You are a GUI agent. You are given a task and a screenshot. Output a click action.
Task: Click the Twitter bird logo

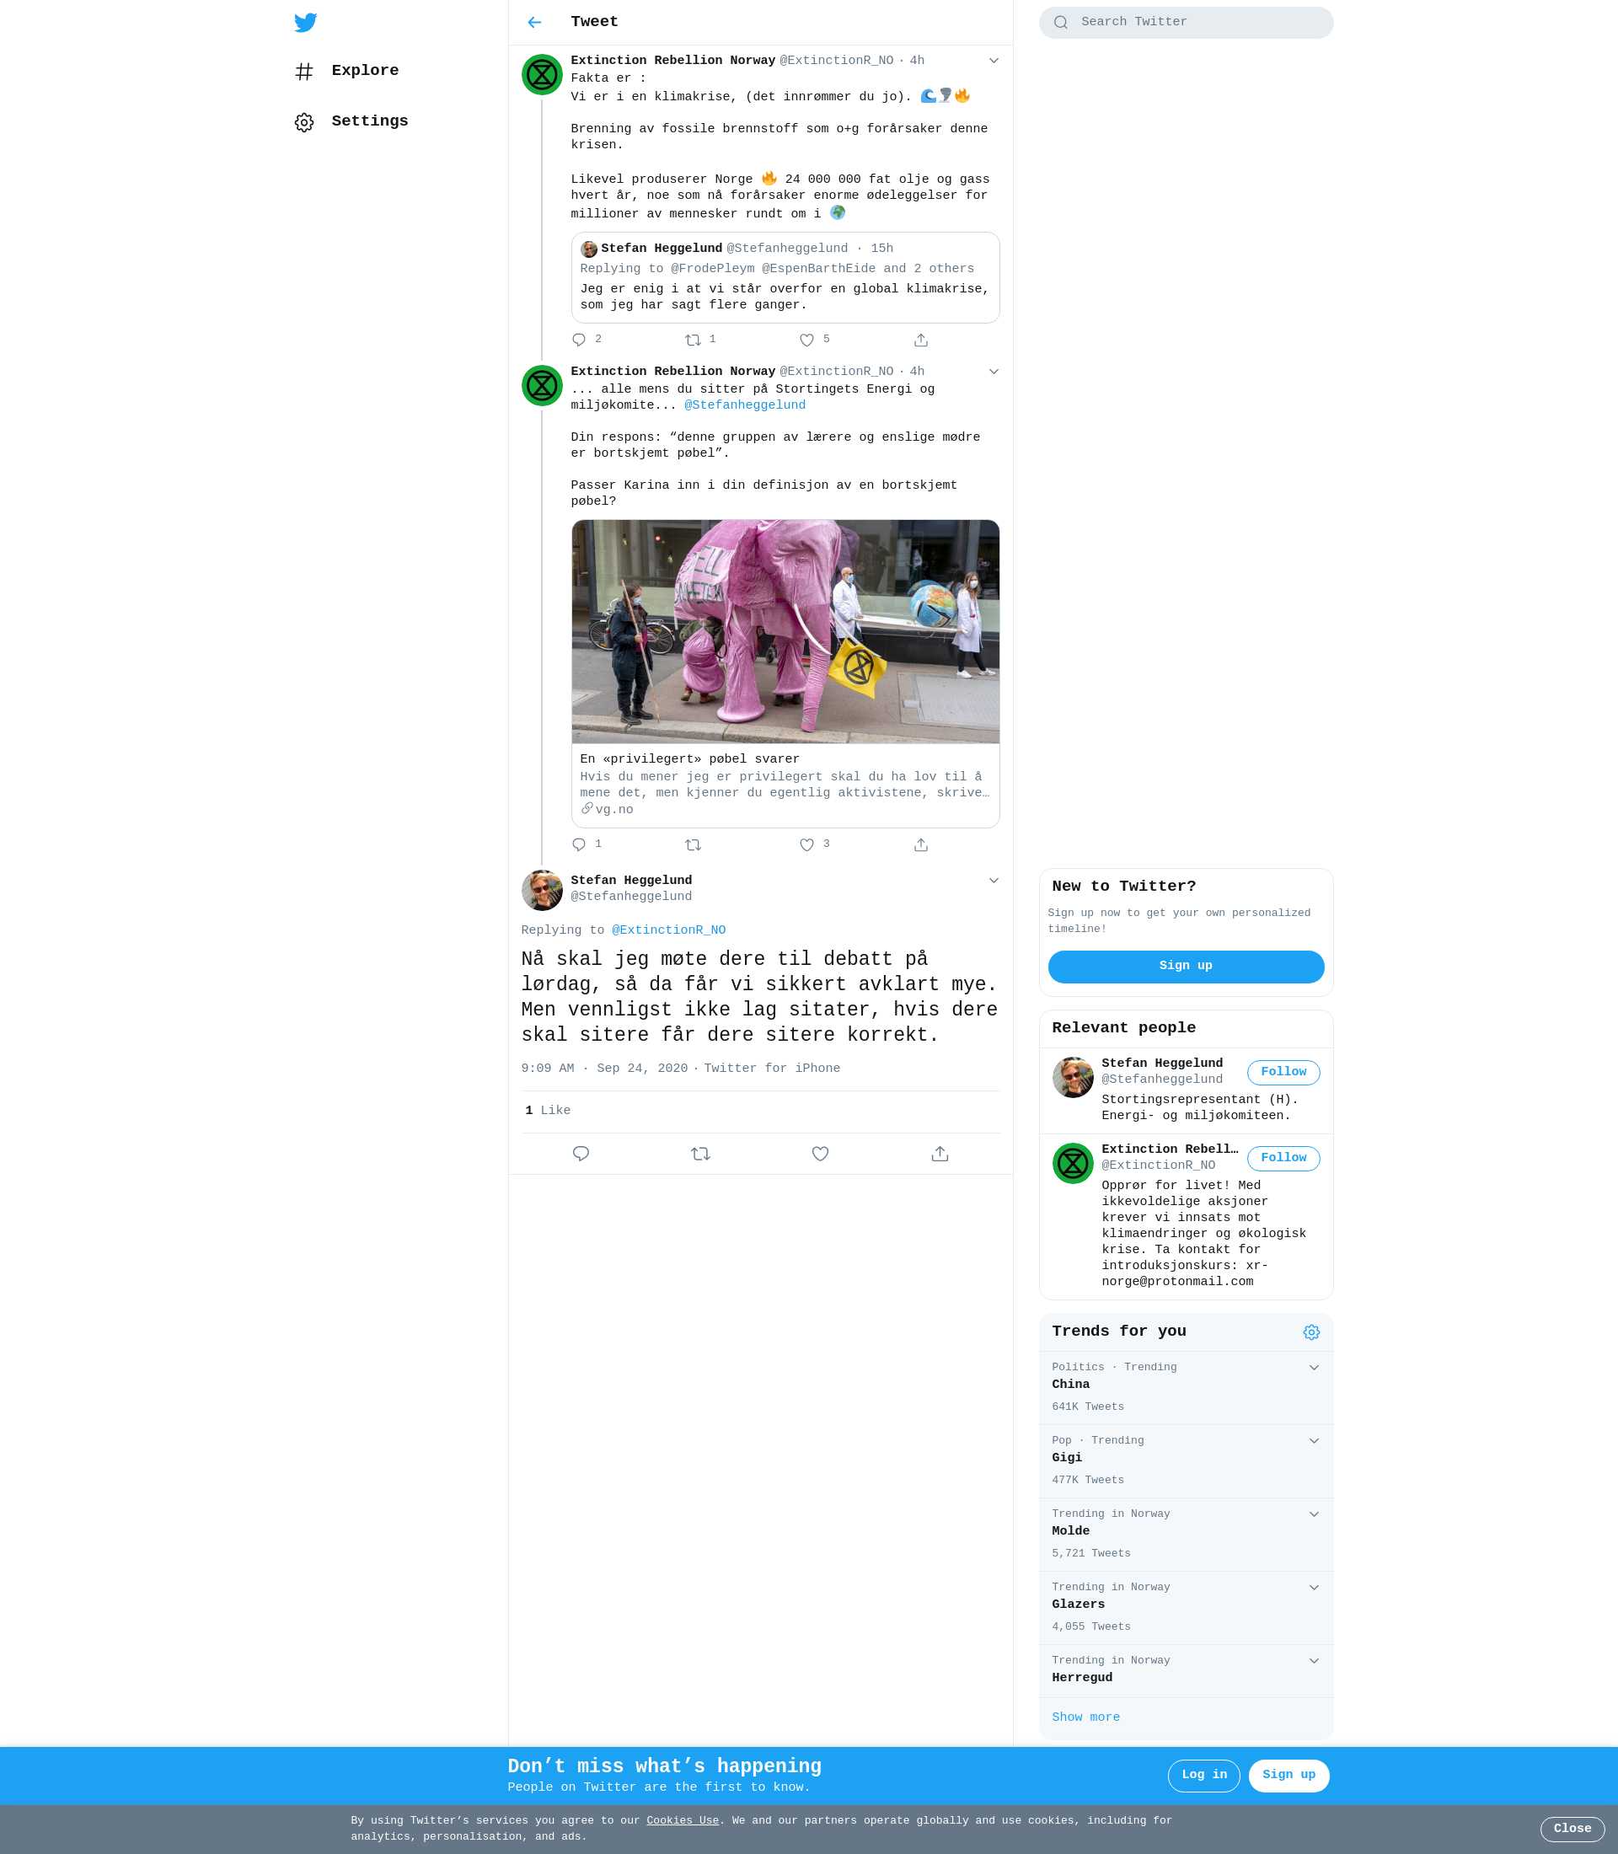305,23
